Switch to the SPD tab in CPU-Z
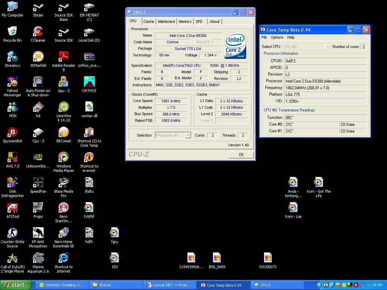 199,22
